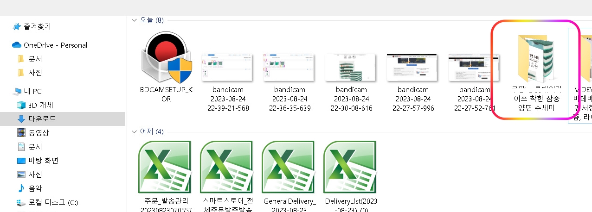Image resolution: width=592 pixels, height=212 pixels.
Task: Select 내 PC in navigation pane
Action: [x=32, y=91]
